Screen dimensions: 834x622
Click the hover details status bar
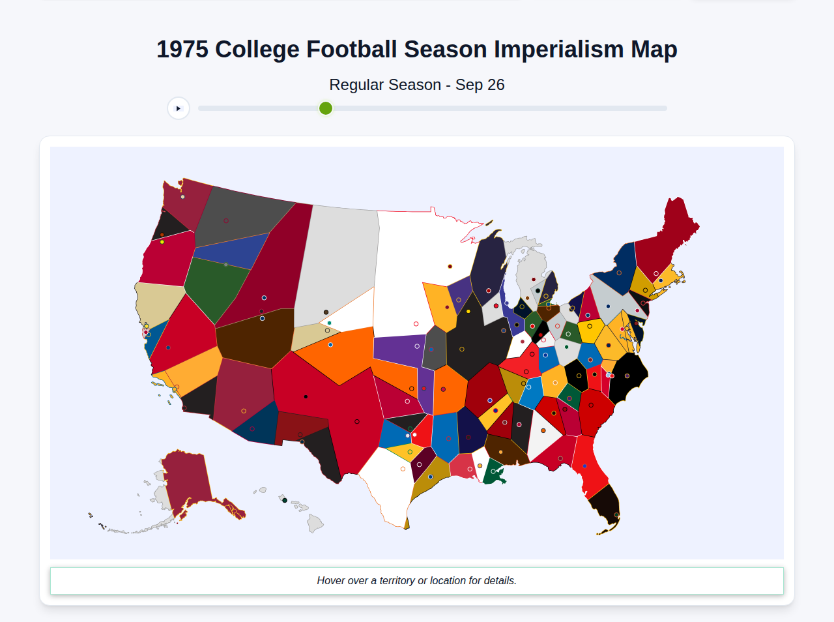(417, 580)
